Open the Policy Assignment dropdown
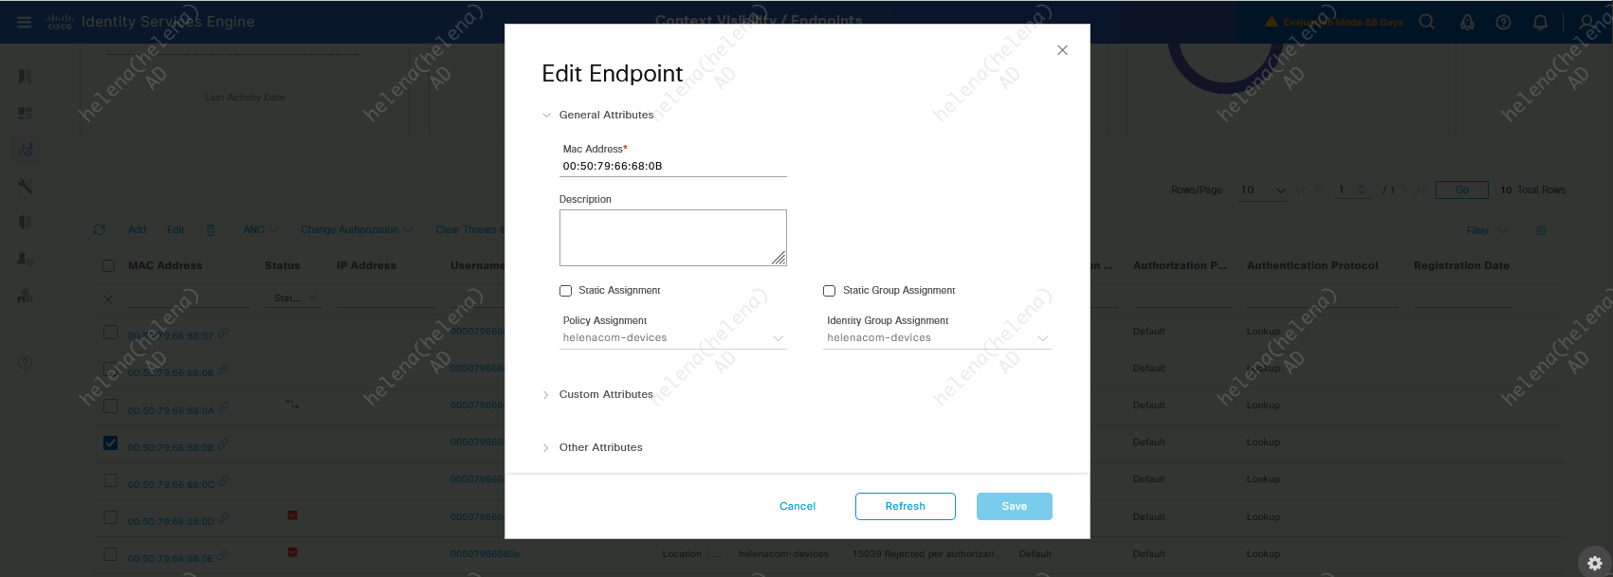The height and width of the screenshot is (577, 1613). [673, 338]
